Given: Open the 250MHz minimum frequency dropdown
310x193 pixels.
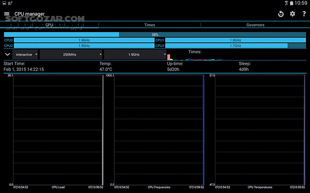Looking at the screenshot, I should pyautogui.click(x=71, y=54).
